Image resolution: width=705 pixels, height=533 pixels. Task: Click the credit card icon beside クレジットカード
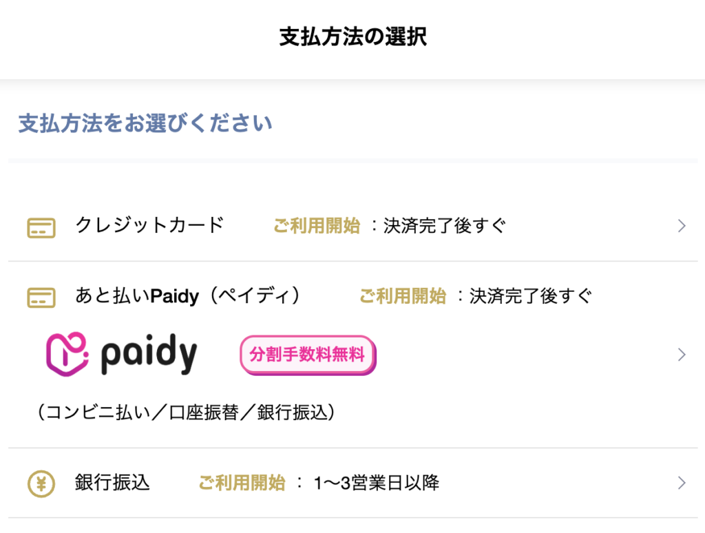point(41,225)
